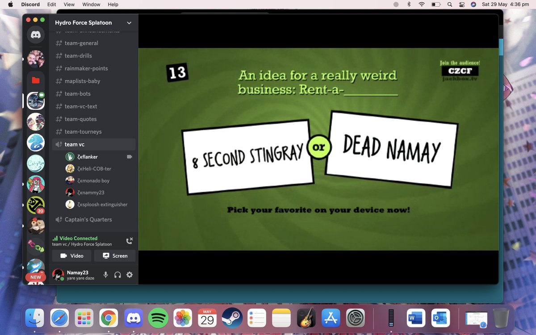536x335 pixels.
Task: Select the blue dragon server icon
Action: [x=36, y=142]
